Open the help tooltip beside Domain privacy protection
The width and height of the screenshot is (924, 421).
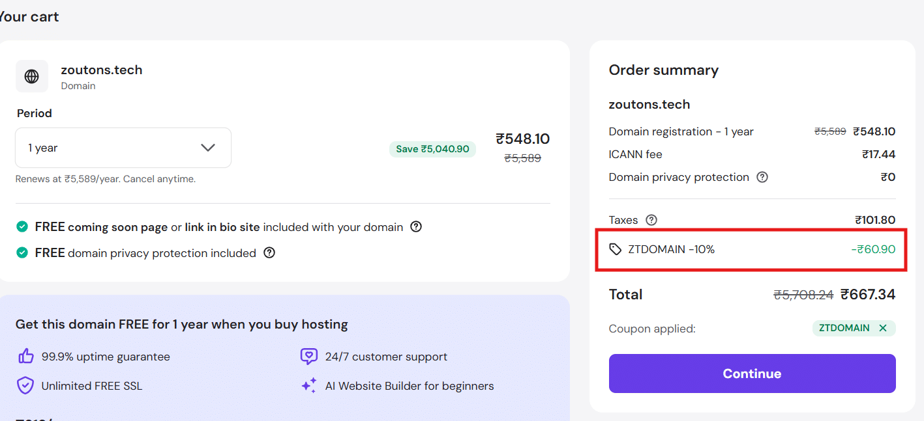click(x=762, y=176)
